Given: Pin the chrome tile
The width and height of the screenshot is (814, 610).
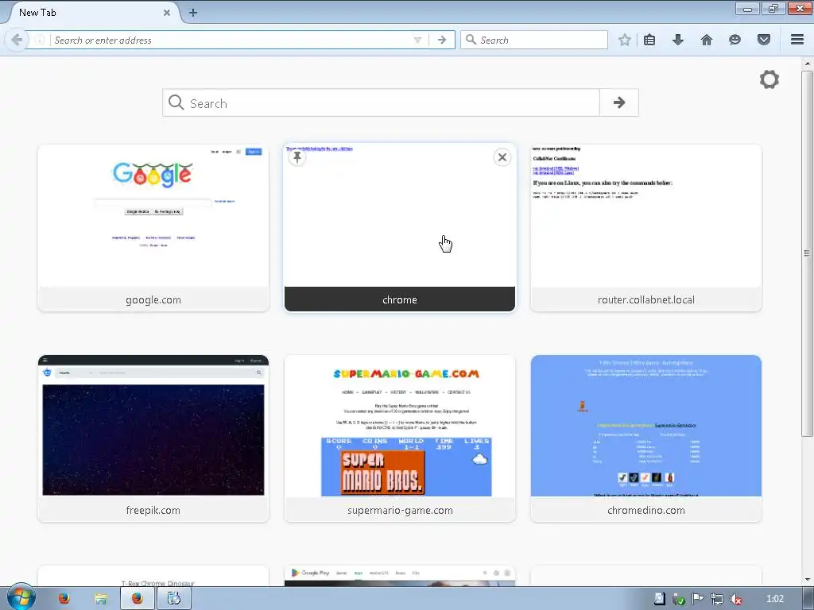Looking at the screenshot, I should [297, 157].
